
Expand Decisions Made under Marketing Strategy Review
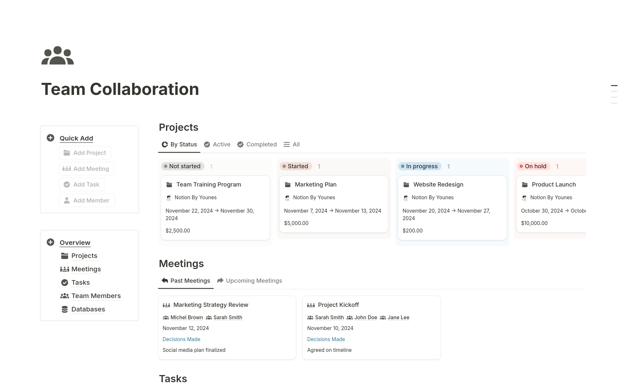(181, 339)
